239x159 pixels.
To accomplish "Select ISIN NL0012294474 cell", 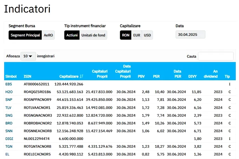I will click(x=37, y=139).
